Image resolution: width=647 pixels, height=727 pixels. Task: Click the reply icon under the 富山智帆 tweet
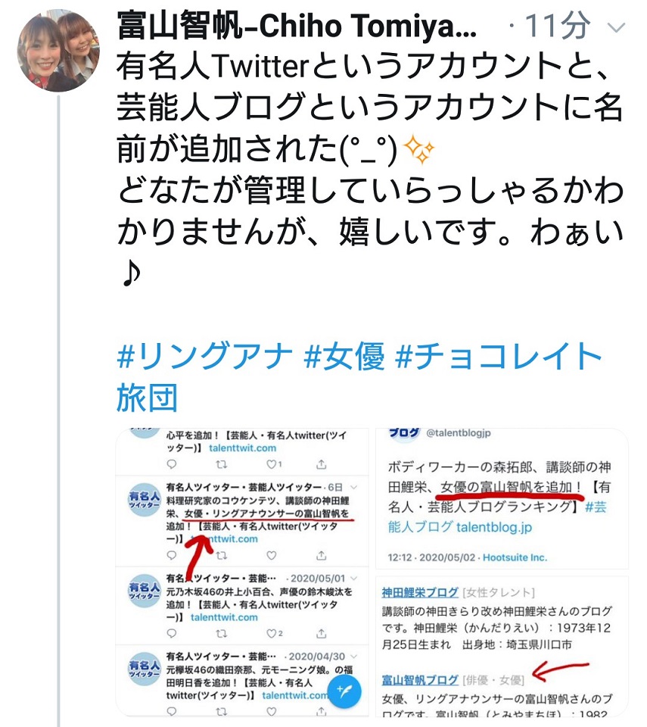(172, 555)
